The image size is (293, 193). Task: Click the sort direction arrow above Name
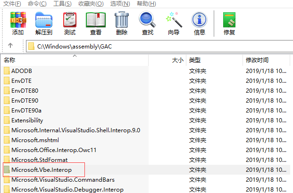pyautogui.click(x=75, y=56)
